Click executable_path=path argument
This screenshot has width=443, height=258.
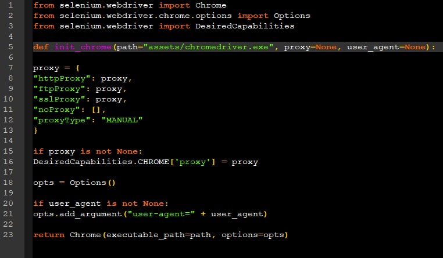coord(159,235)
